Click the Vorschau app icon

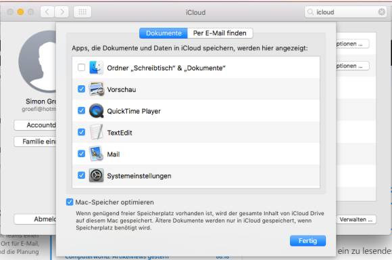[x=96, y=89]
